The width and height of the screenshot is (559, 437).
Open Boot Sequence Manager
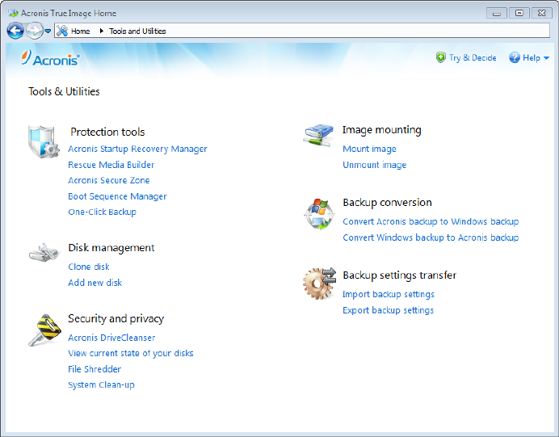(x=117, y=196)
